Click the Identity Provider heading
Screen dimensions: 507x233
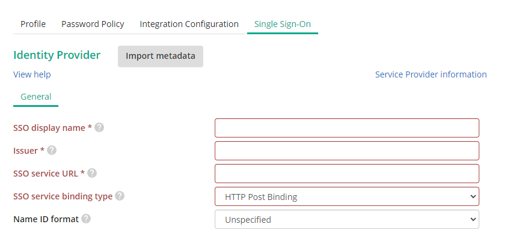pyautogui.click(x=57, y=55)
